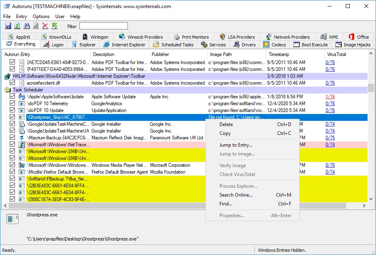
Task: Click the Macrium-Backup entry icon
Action: pos(22,138)
